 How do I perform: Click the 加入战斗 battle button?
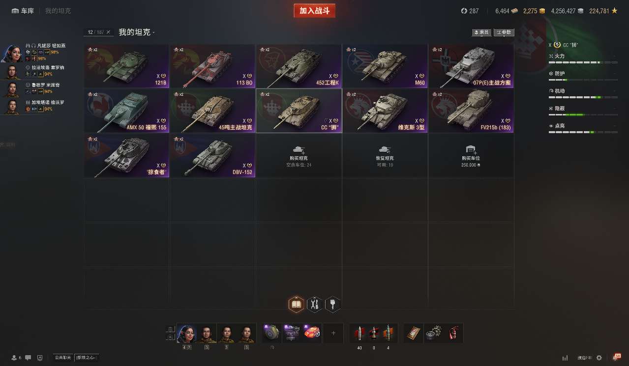point(315,11)
